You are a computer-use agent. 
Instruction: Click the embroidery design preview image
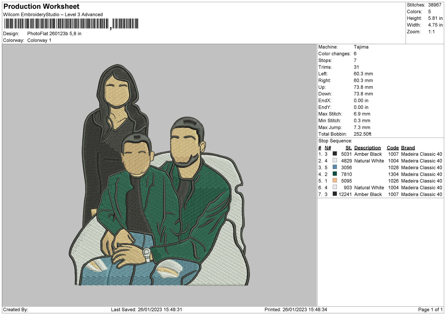click(159, 175)
